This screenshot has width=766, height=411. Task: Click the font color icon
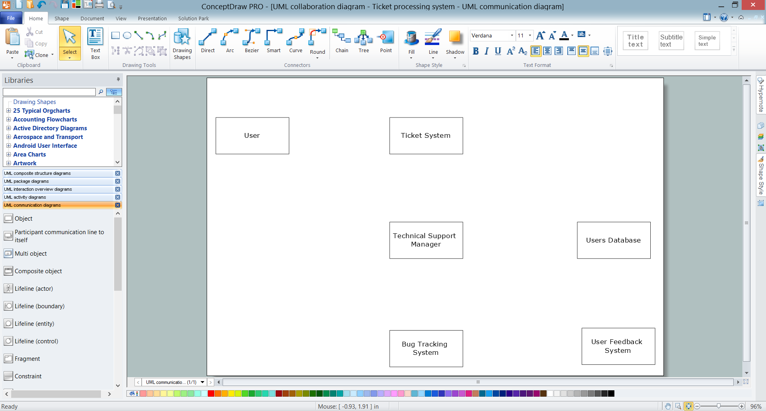(x=564, y=35)
